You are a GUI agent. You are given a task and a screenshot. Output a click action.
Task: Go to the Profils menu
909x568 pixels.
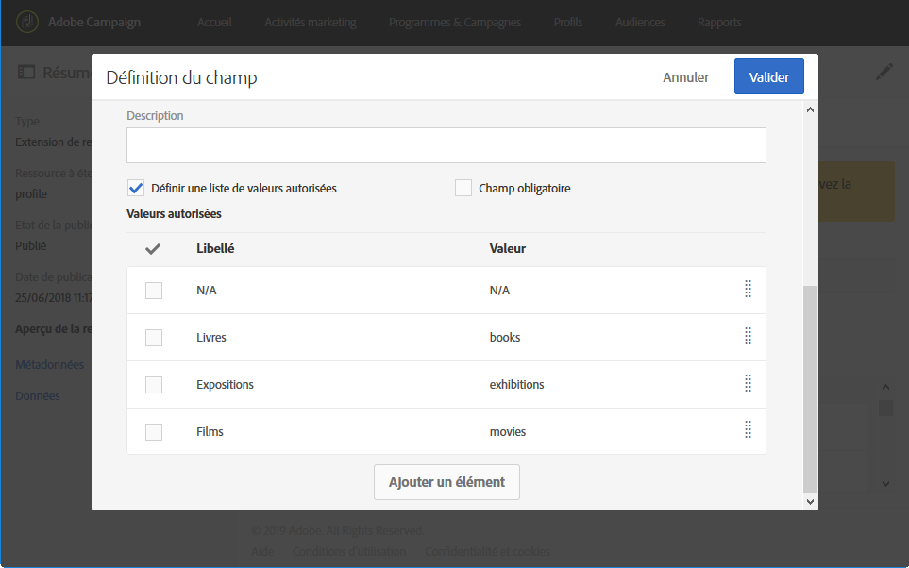568,23
